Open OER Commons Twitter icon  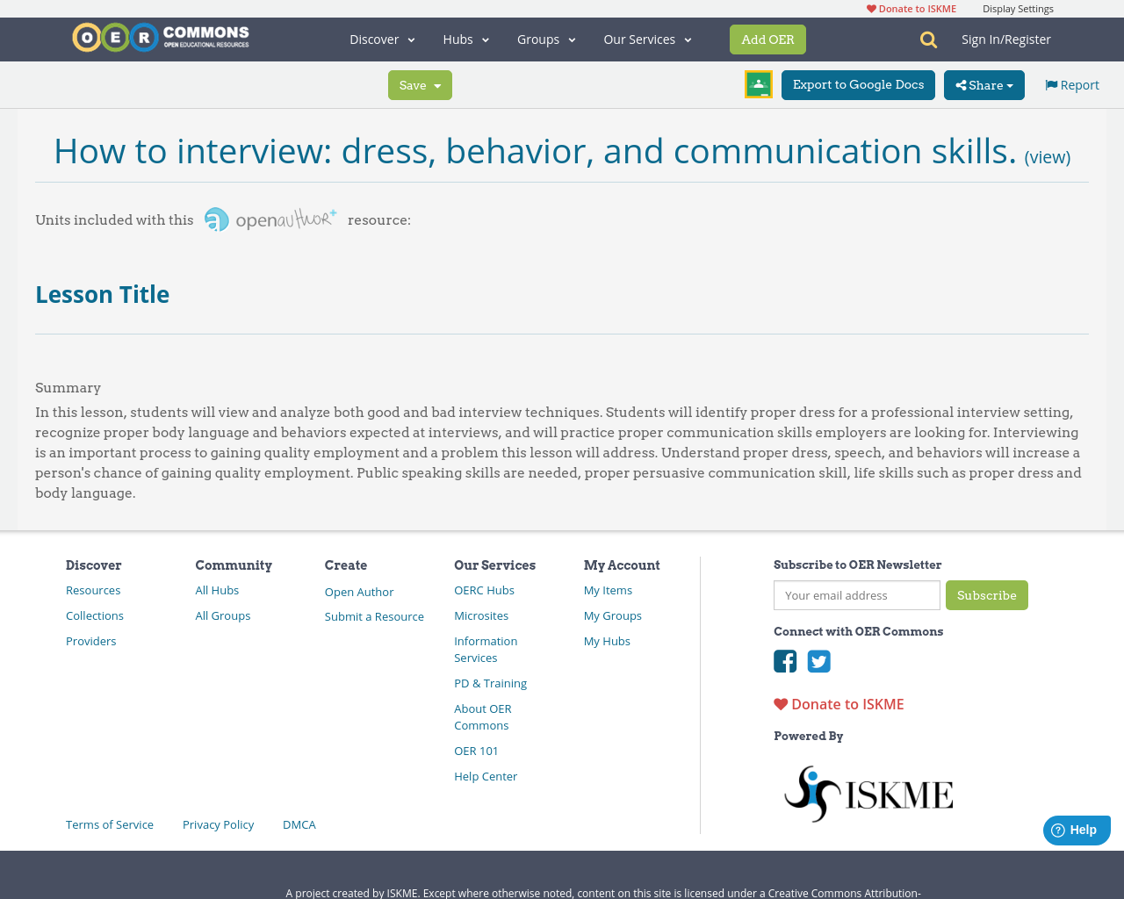818,659
